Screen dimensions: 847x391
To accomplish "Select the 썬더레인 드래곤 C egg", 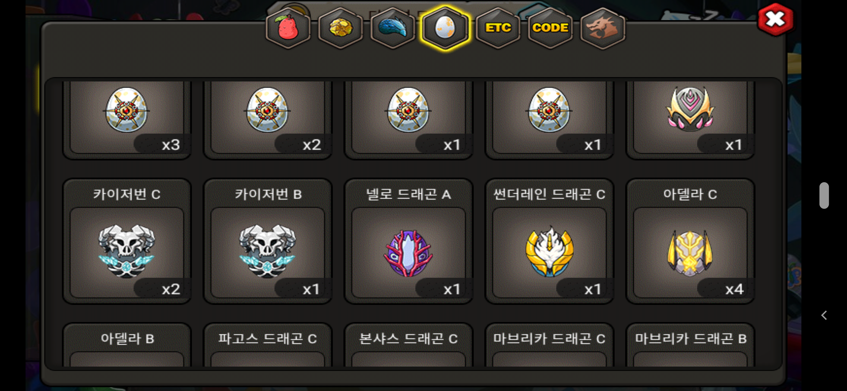I will (x=549, y=241).
